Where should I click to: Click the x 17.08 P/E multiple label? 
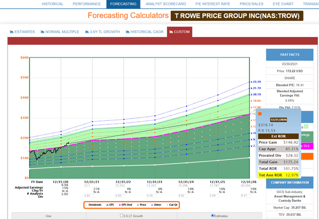(256, 107)
